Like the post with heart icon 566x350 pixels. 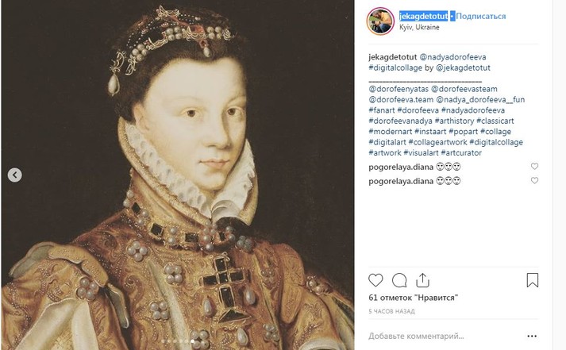pyautogui.click(x=377, y=280)
